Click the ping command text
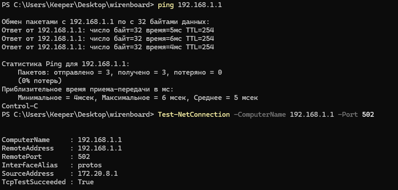The image size is (398, 190). click(x=166, y=5)
